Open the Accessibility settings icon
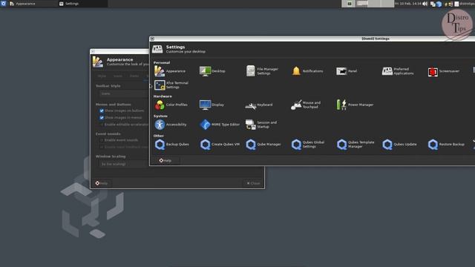The width and height of the screenshot is (475, 267). point(171,125)
